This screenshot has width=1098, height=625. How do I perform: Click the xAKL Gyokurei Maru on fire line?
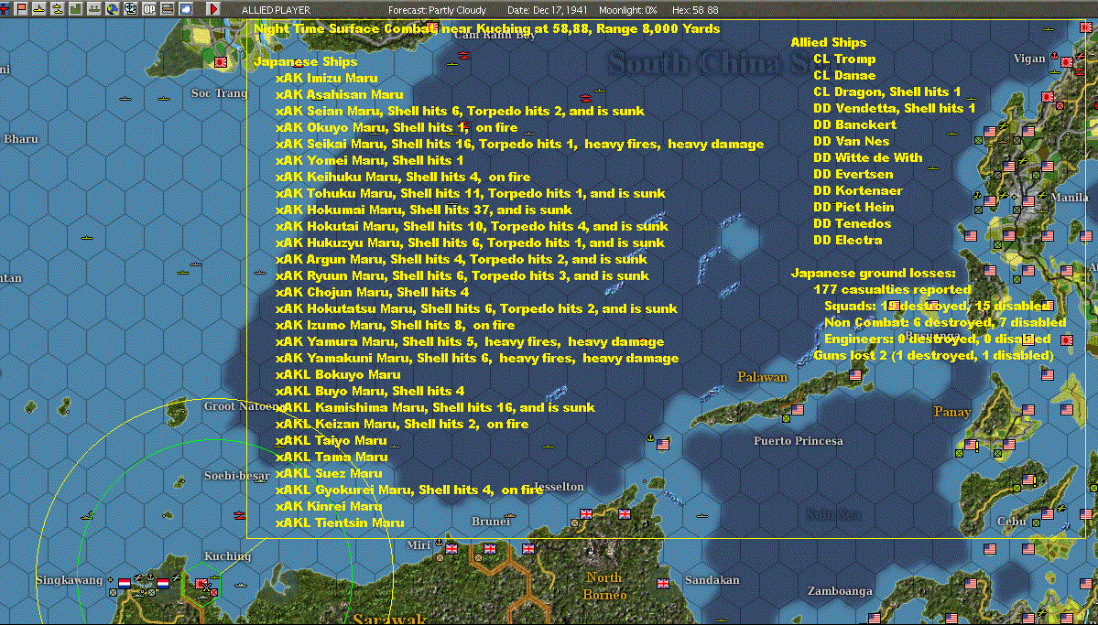pyautogui.click(x=409, y=490)
